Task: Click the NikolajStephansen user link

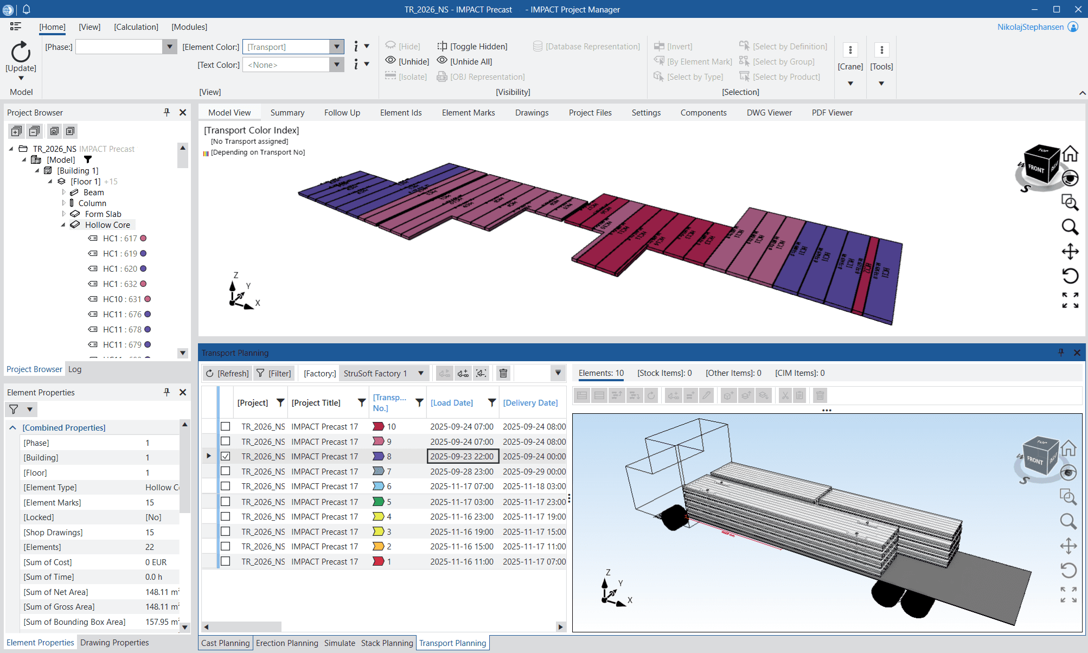Action: coord(1031,27)
